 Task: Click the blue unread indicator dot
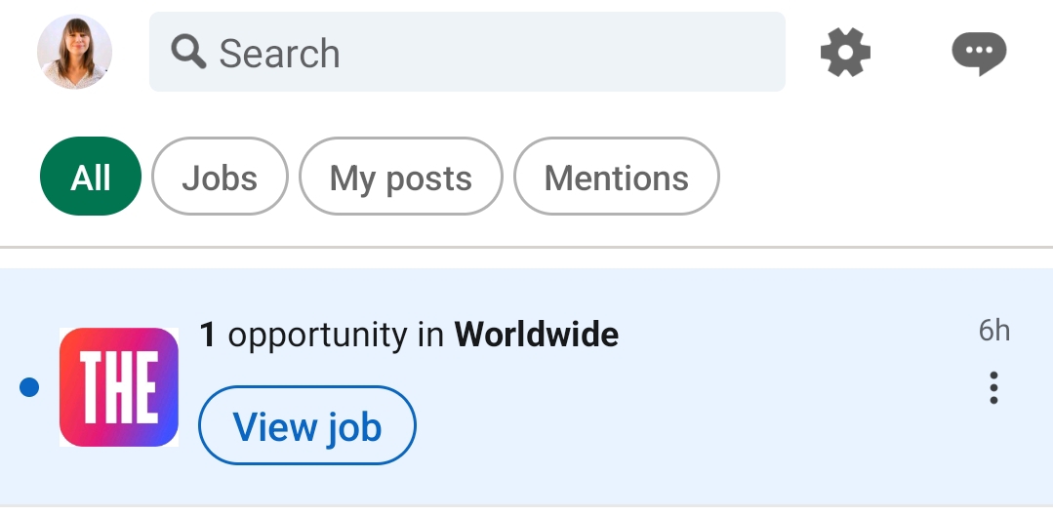click(x=29, y=387)
